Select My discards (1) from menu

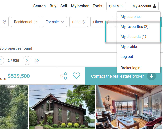point(133,37)
